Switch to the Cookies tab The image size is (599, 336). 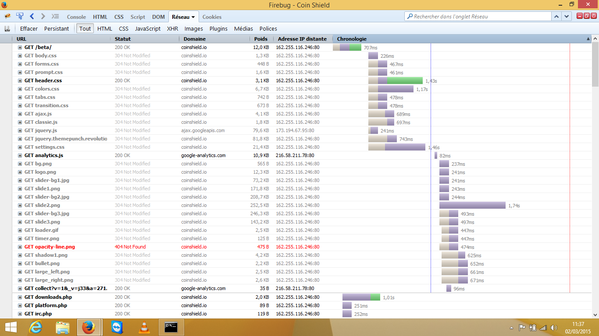pos(212,17)
